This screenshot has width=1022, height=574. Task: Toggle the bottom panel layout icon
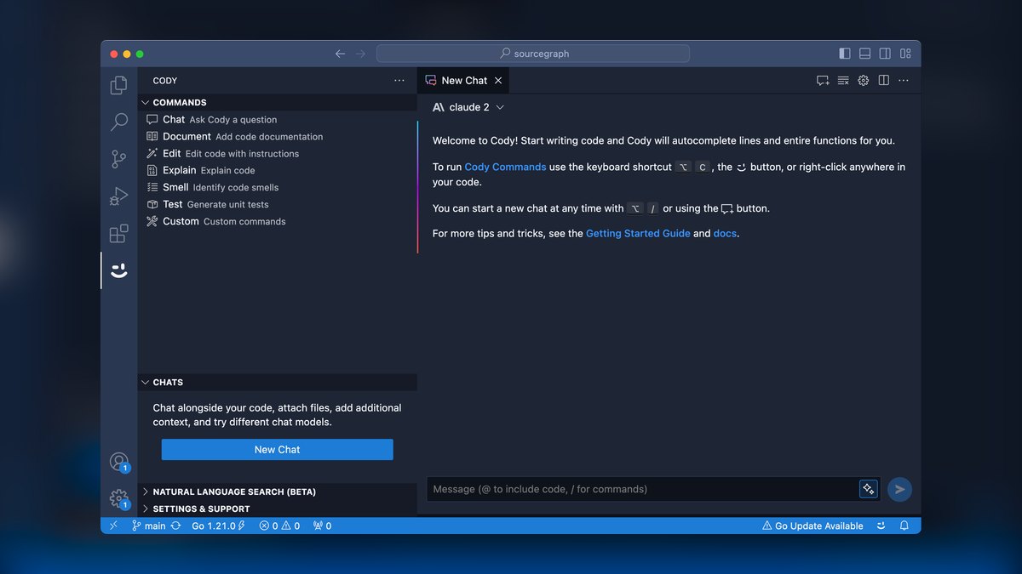pos(864,54)
